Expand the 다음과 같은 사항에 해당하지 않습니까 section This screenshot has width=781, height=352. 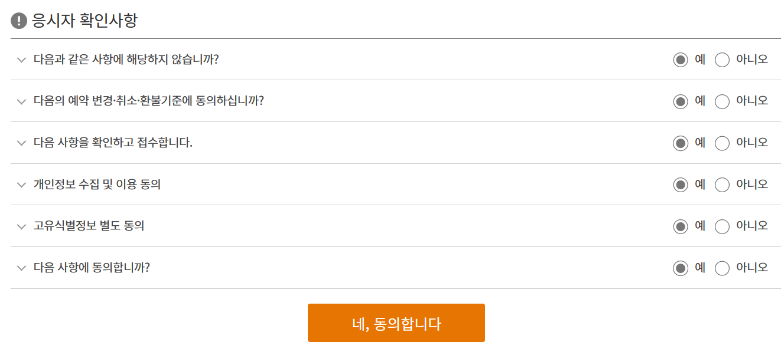tap(21, 60)
